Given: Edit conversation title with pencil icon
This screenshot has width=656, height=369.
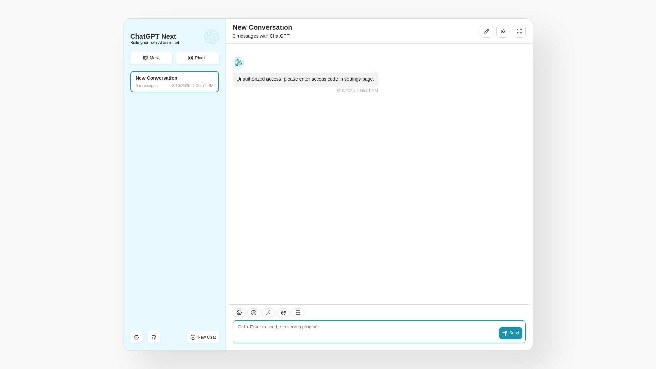Looking at the screenshot, I should click(487, 31).
